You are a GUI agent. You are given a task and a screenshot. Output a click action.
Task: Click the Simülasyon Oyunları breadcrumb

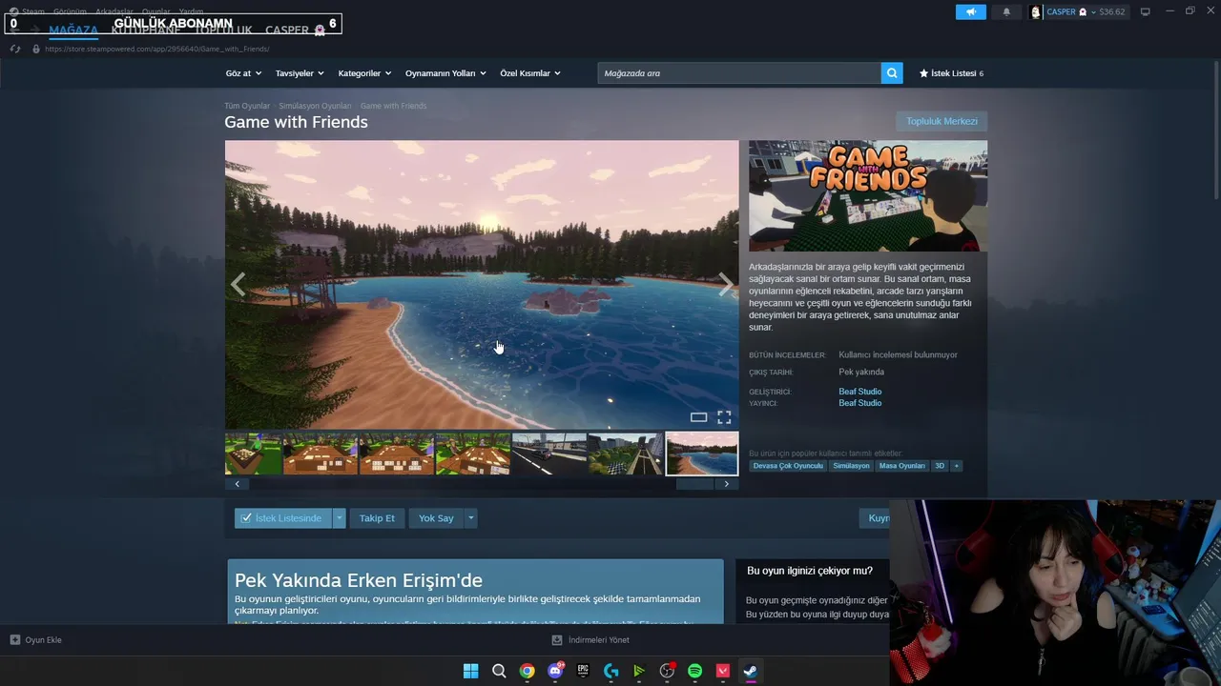pos(315,106)
